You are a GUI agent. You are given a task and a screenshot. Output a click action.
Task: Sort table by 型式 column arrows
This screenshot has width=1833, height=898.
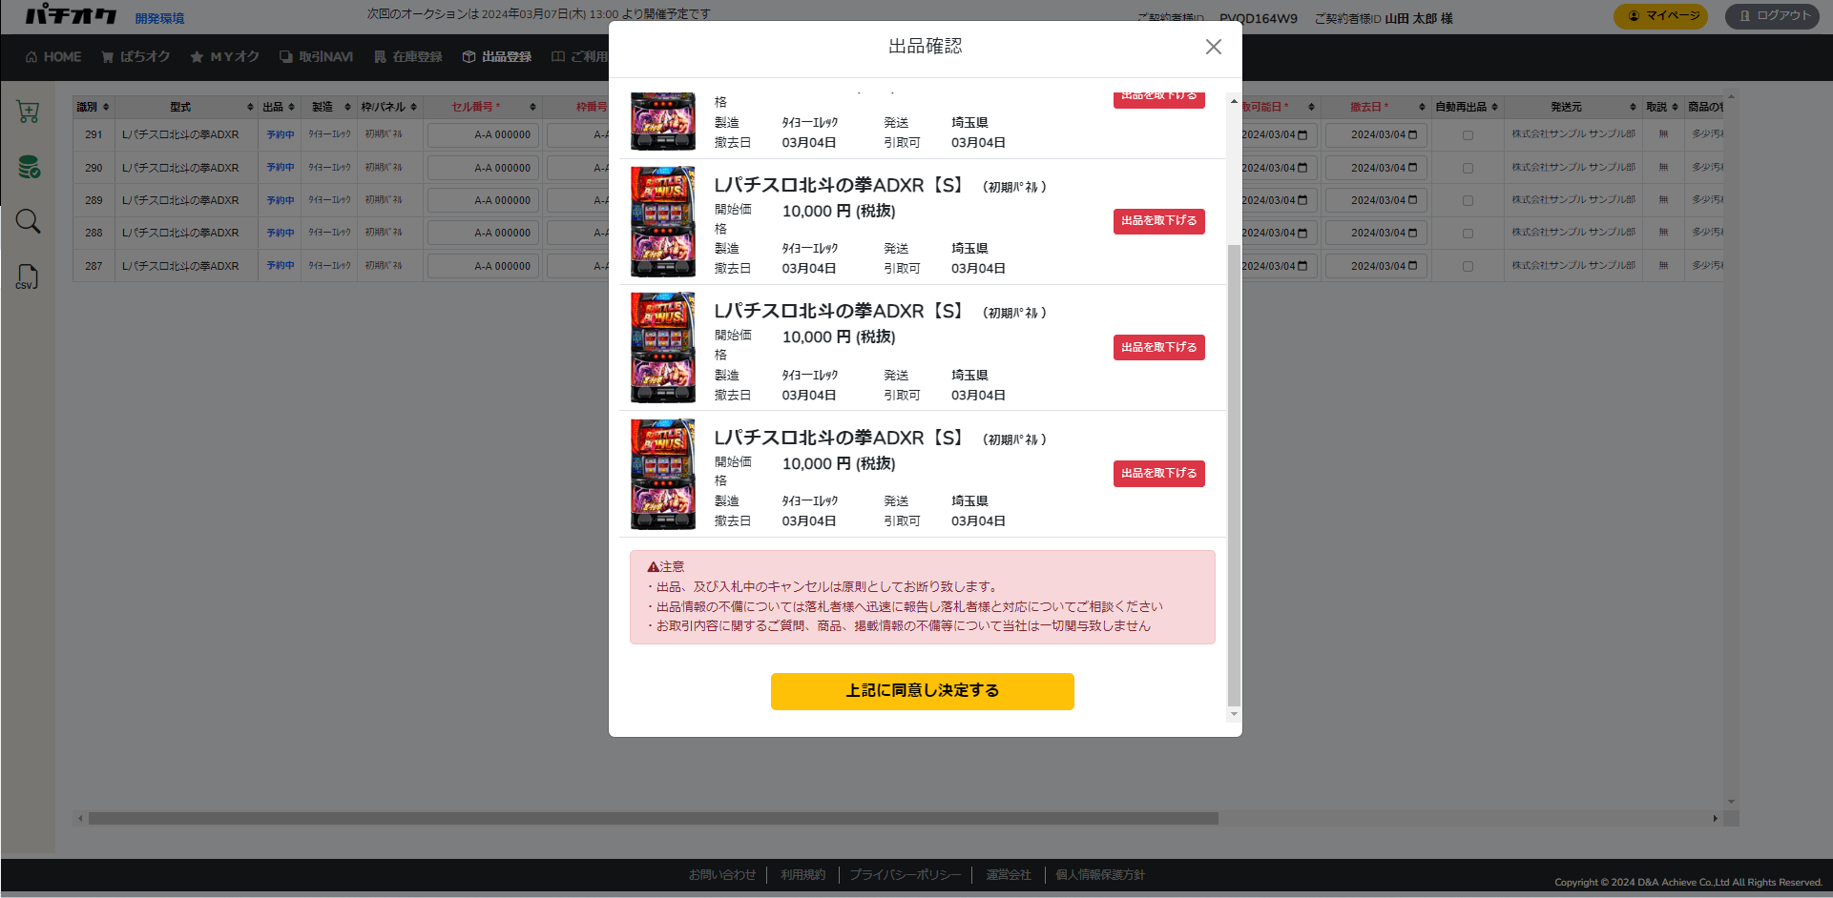pyautogui.click(x=250, y=107)
